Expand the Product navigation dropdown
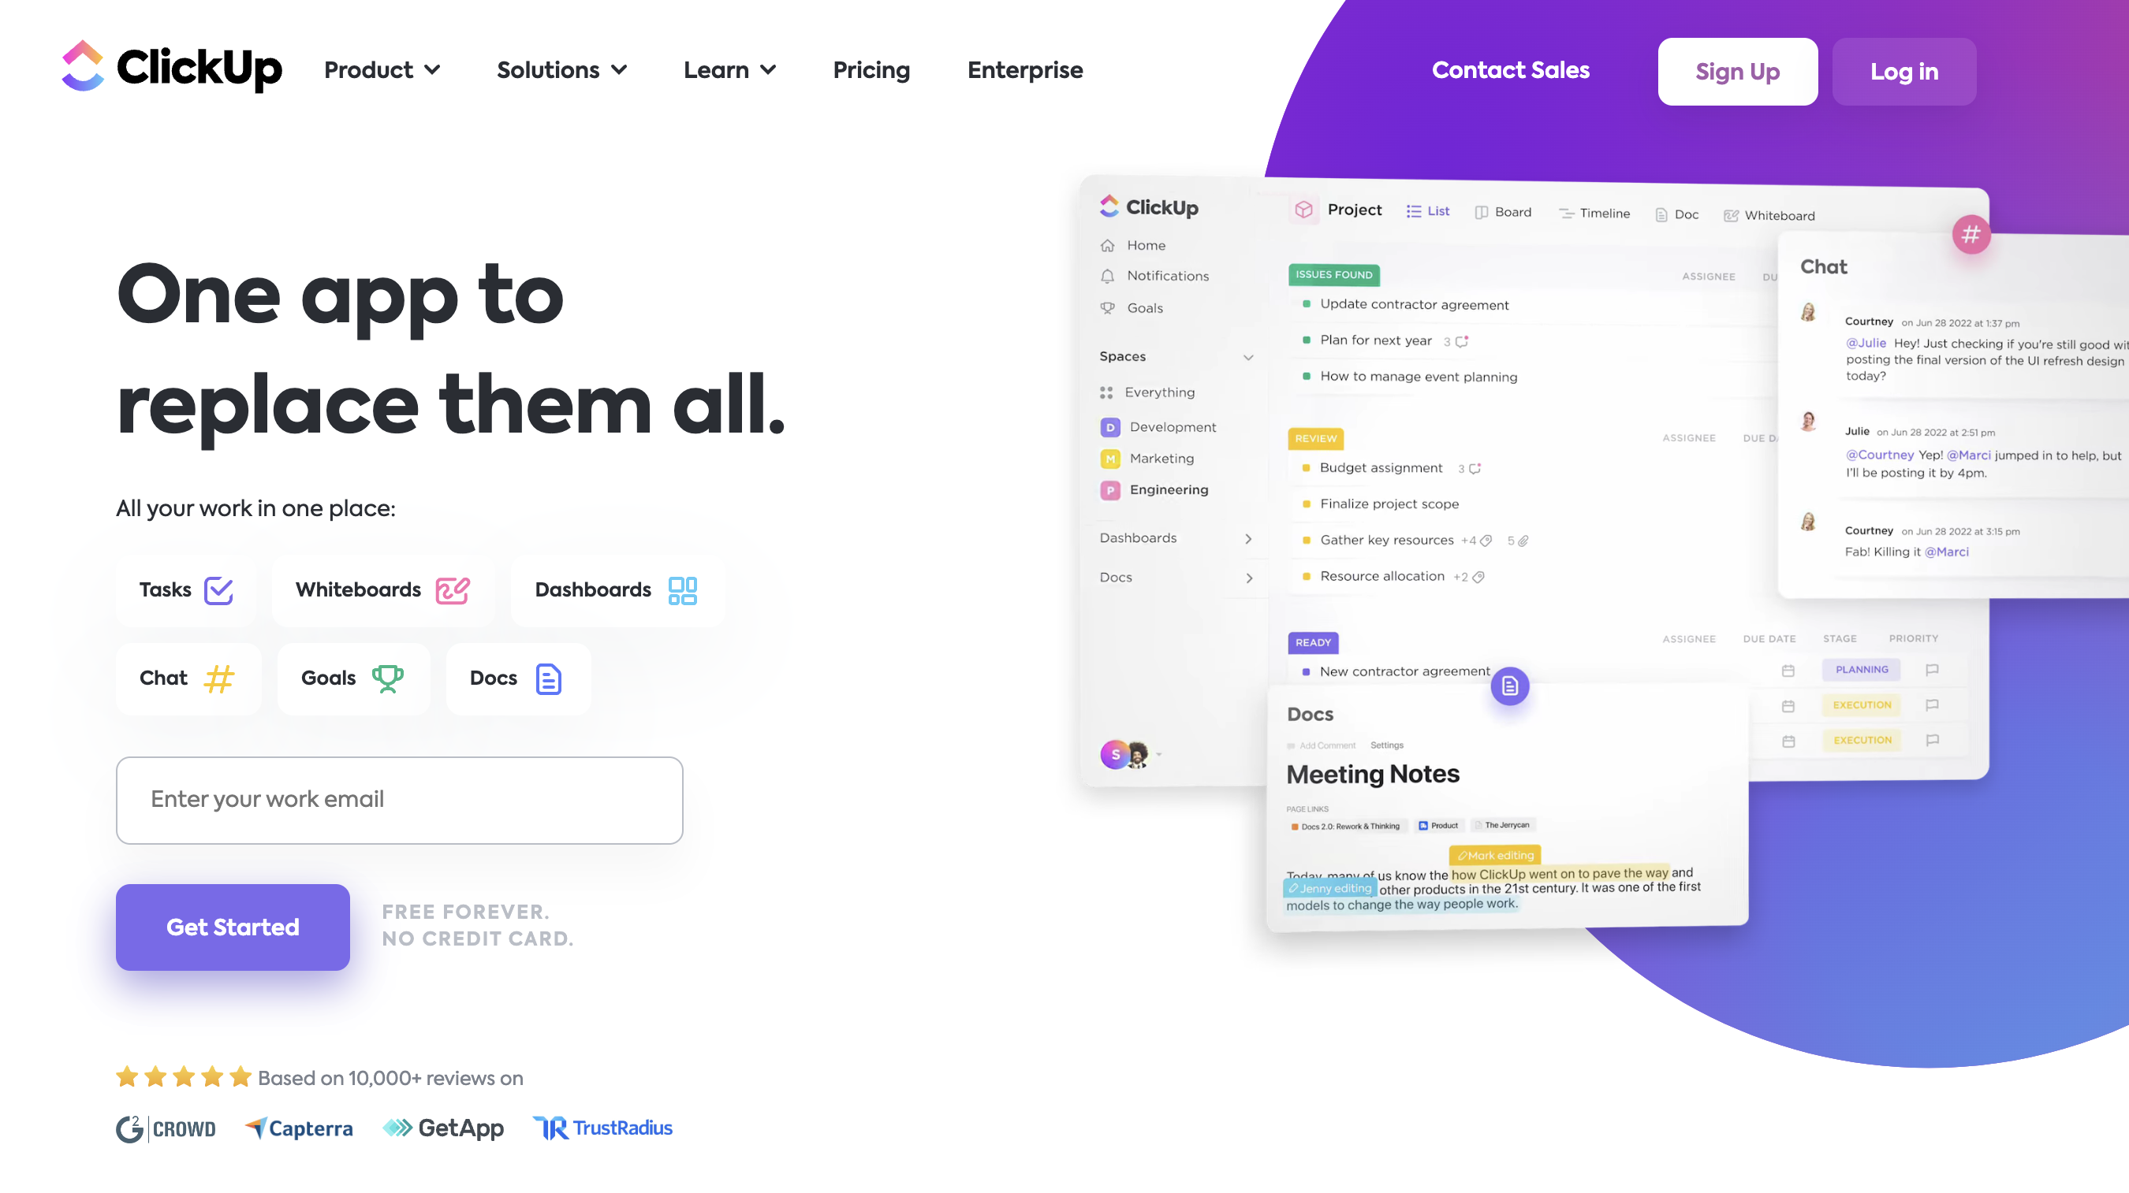 click(x=380, y=70)
